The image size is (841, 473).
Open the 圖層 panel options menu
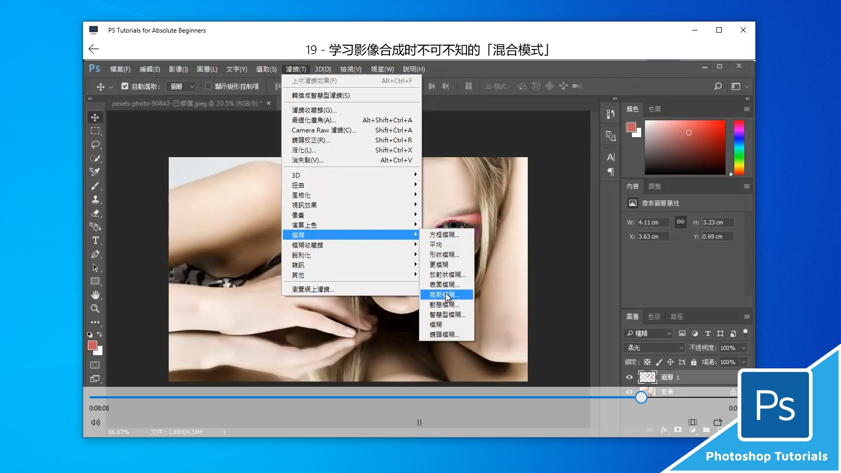click(x=746, y=316)
